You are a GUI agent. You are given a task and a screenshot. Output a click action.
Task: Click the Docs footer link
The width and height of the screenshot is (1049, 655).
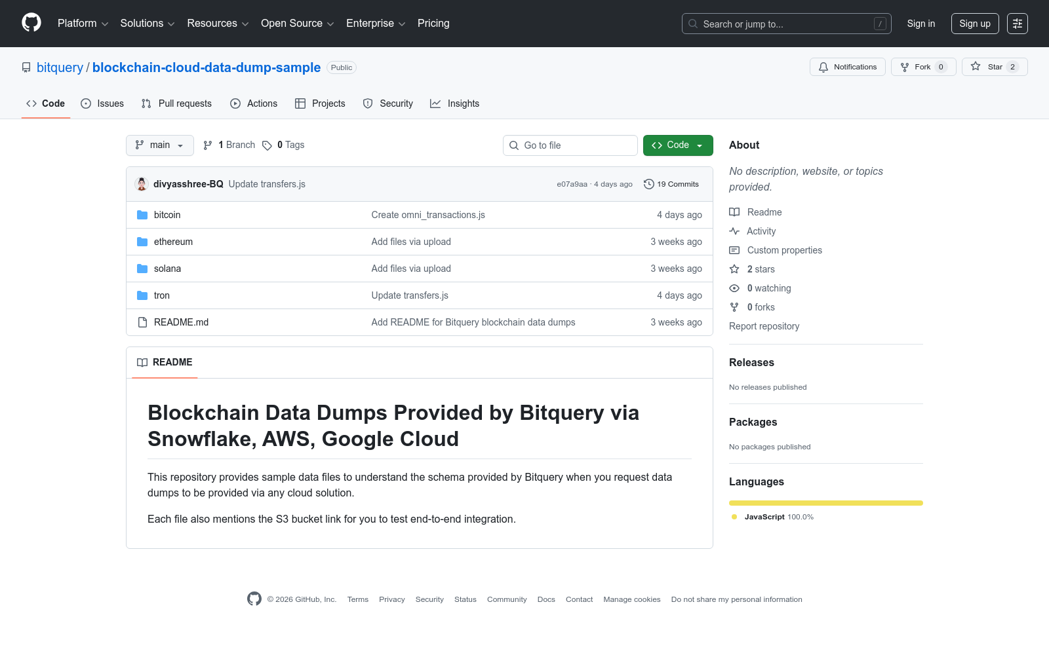coord(546,599)
